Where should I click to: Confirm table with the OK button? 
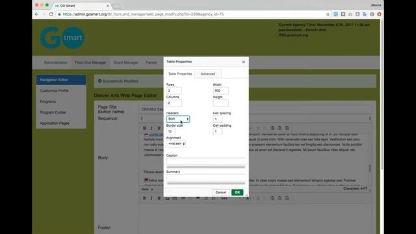(x=237, y=192)
